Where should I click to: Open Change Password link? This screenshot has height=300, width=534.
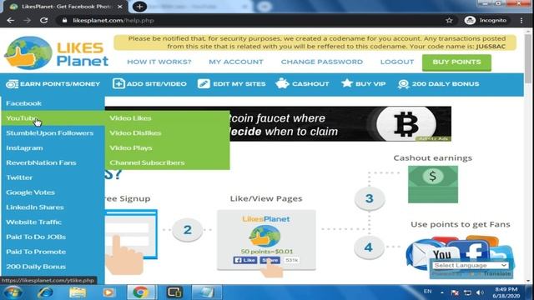pos(322,62)
